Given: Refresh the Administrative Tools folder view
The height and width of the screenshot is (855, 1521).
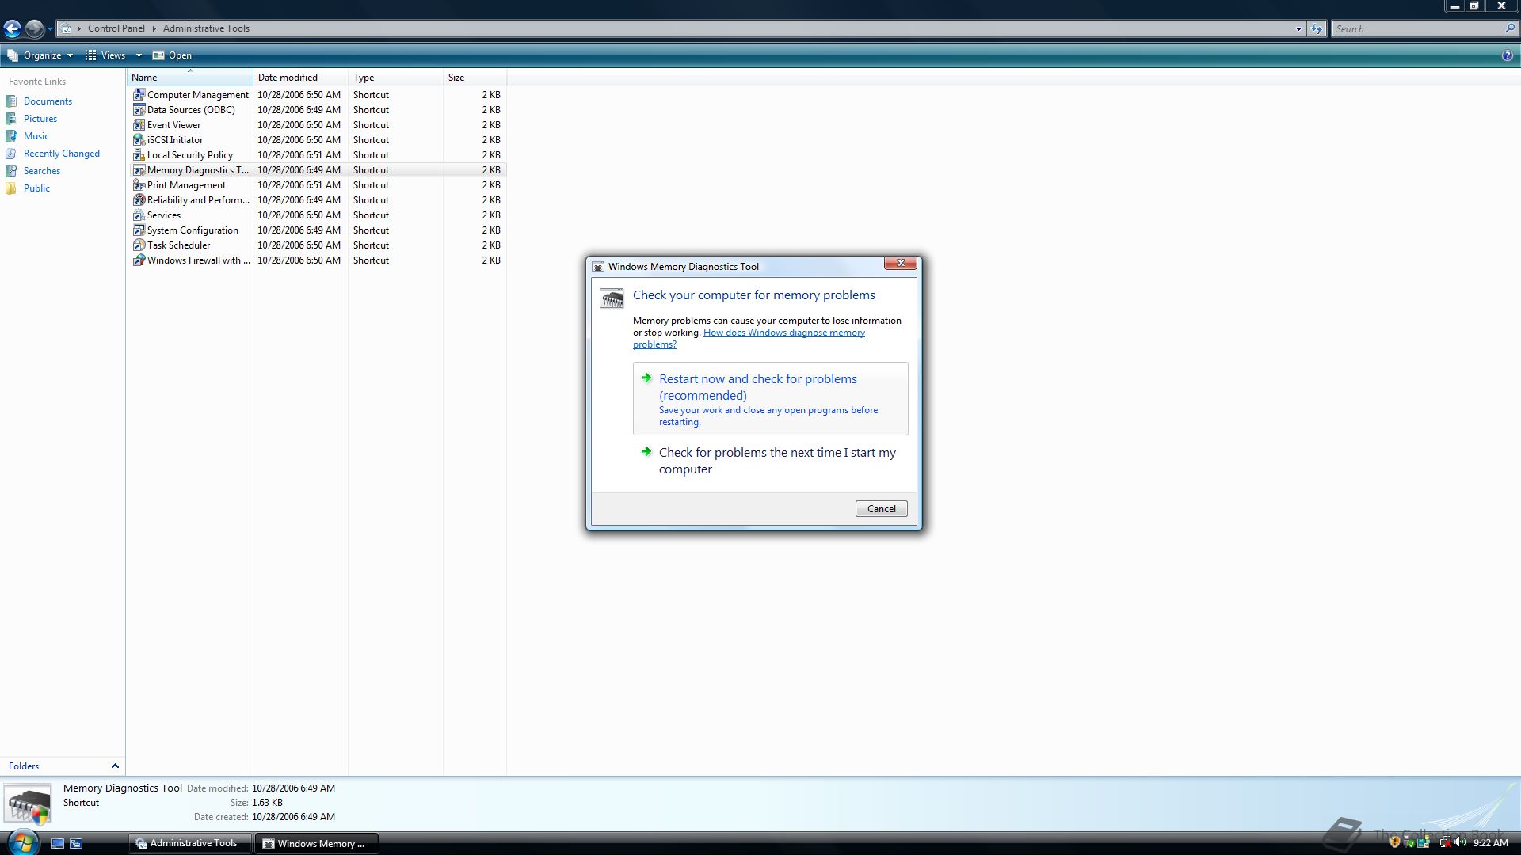Looking at the screenshot, I should click(x=1317, y=28).
